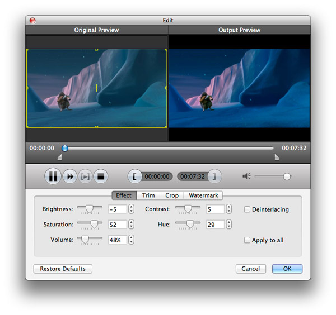Click the Volume effect slider

pyautogui.click(x=90, y=240)
